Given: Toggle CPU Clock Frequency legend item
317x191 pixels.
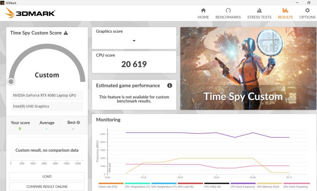Looking at the screenshot, I should [x=243, y=185].
